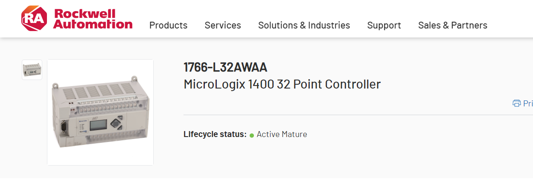This screenshot has width=533, height=180.
Task: Click the large MicroLogix controller image
Action: (x=100, y=112)
